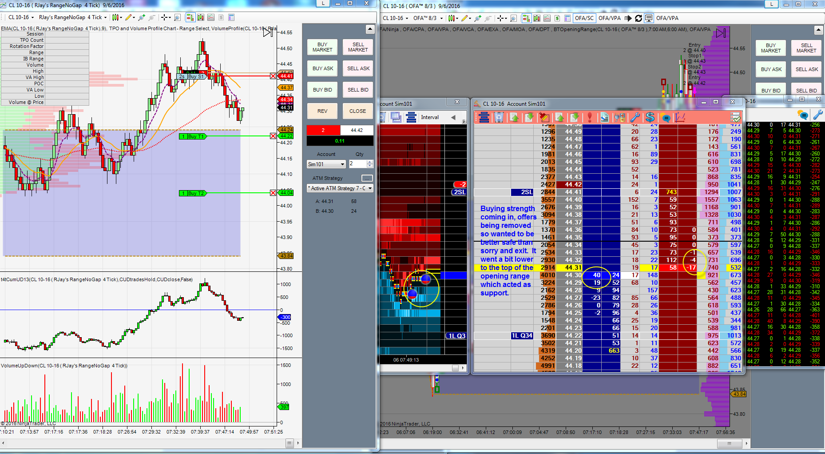The height and width of the screenshot is (454, 825).
Task: Open properties icon in left chart toolbar
Action: coord(231,17)
